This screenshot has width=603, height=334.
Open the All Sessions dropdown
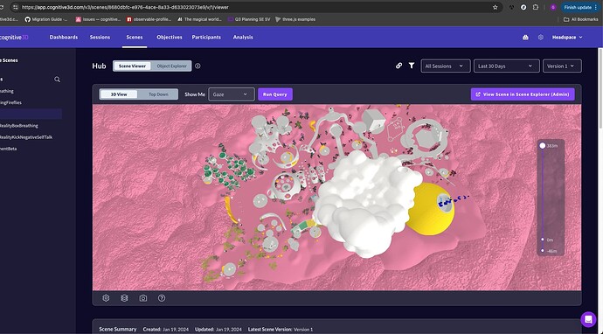click(446, 66)
